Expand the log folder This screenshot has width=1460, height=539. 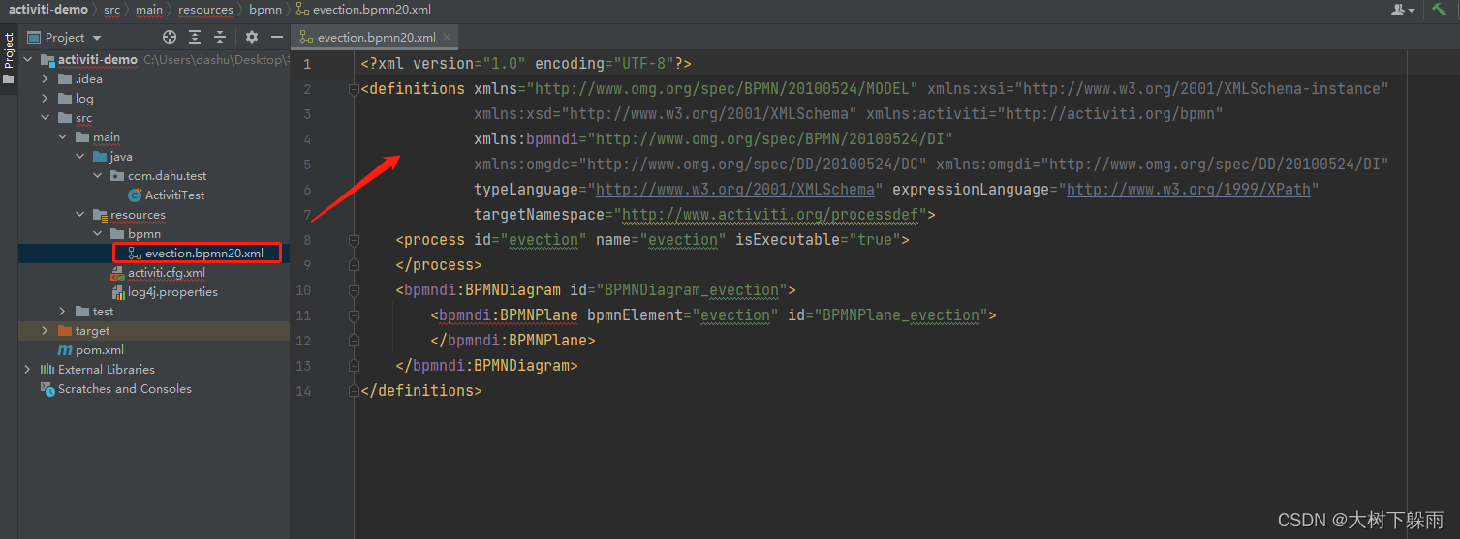coord(46,99)
